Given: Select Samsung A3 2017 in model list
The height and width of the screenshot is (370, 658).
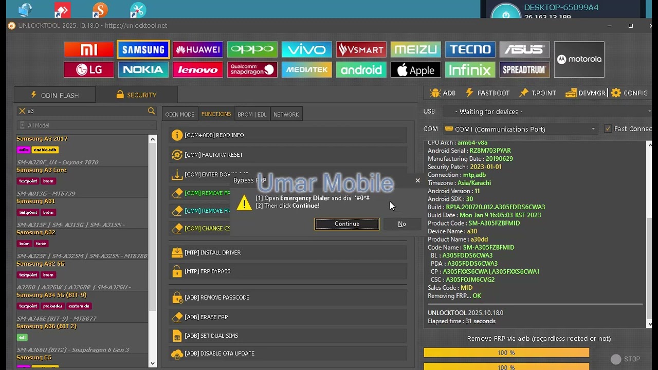Looking at the screenshot, I should coord(42,139).
